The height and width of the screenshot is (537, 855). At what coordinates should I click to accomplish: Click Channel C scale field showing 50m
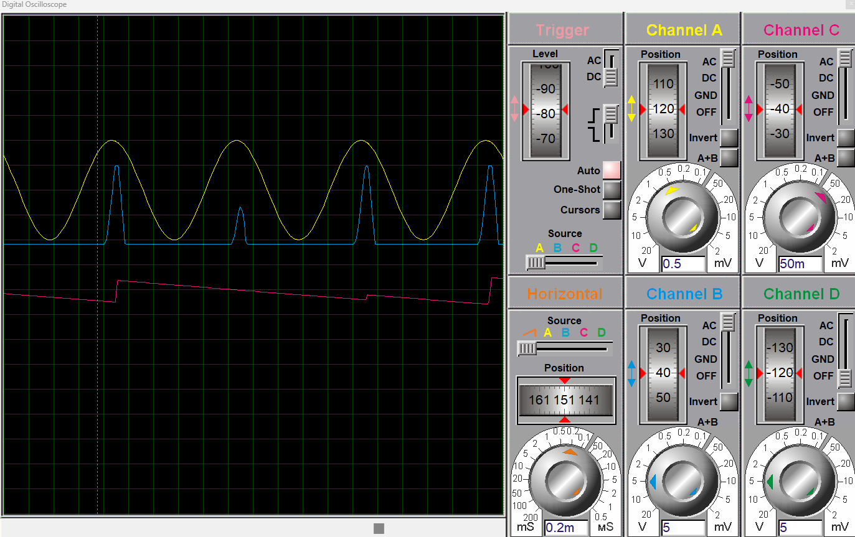coord(800,264)
